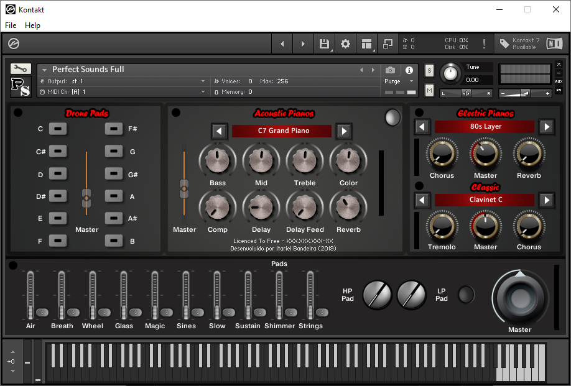Select next acoustic piano right of C7 Grand Piano
571x386 pixels.
[344, 131]
